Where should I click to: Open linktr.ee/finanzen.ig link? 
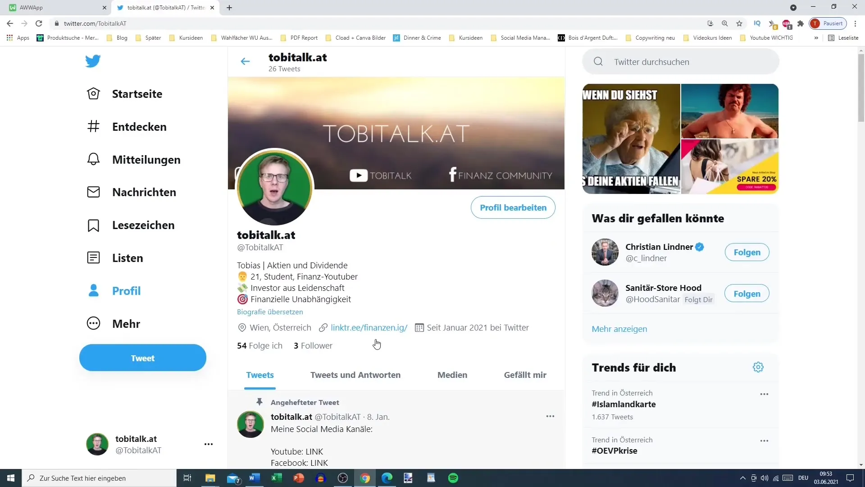click(369, 328)
